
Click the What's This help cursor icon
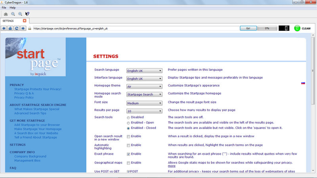pyautogui.click(x=27, y=14)
